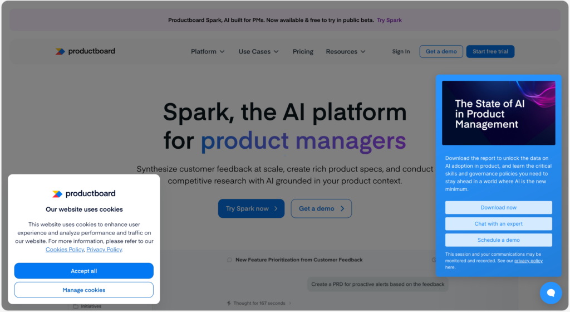
Task: Click the chevron on hero Get a demo
Action: 342,209
